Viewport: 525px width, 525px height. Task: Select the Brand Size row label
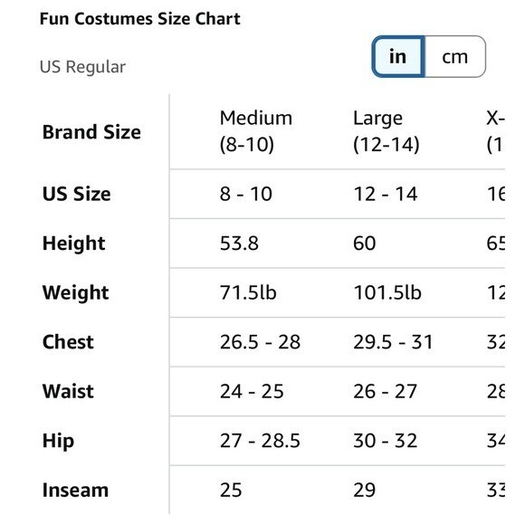point(91,132)
